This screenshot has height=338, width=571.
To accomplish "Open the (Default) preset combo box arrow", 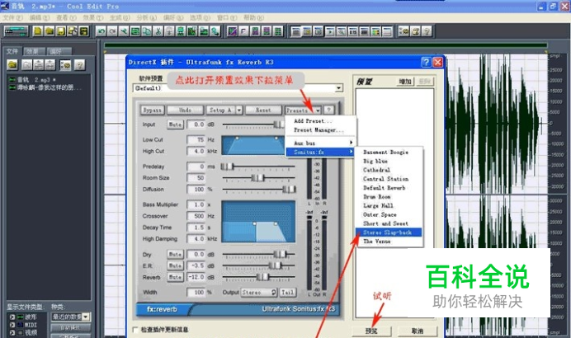I will coord(338,88).
